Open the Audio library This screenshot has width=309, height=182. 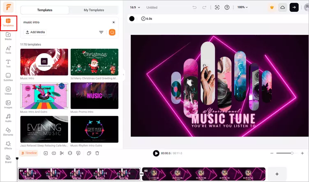tap(8, 118)
